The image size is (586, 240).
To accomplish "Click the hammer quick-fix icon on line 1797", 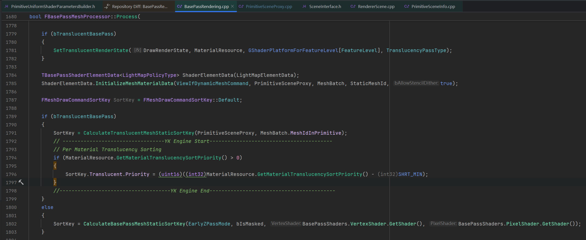I will 21,182.
